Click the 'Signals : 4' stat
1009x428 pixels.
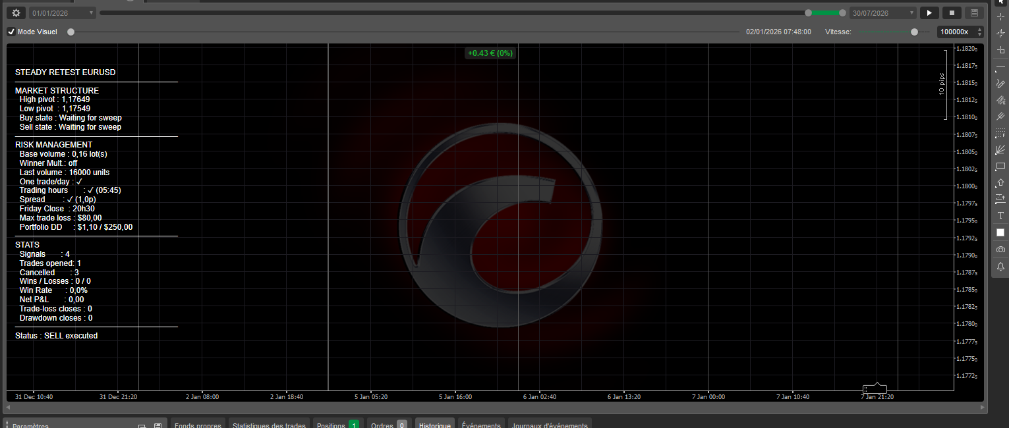coord(44,254)
